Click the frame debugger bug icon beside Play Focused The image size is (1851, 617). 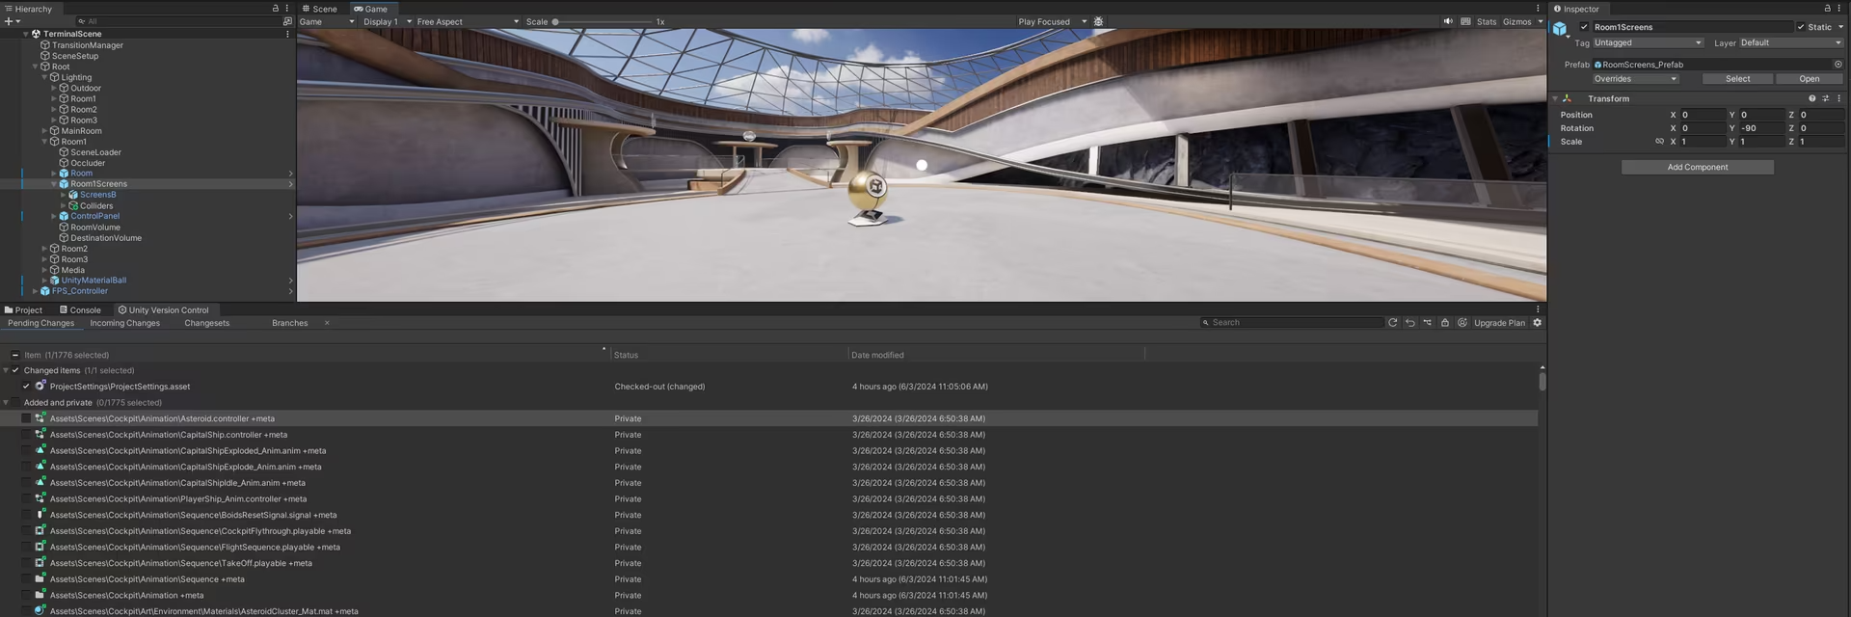tap(1098, 21)
